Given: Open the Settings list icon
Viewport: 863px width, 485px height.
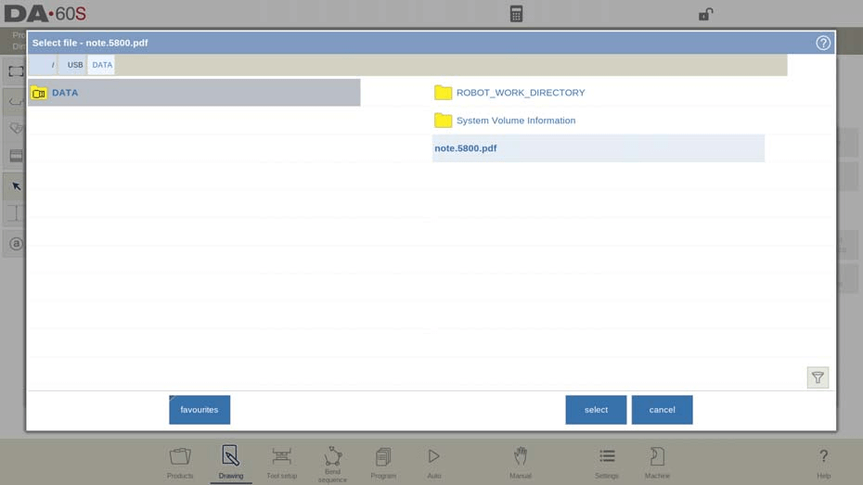Looking at the screenshot, I should [x=606, y=462].
